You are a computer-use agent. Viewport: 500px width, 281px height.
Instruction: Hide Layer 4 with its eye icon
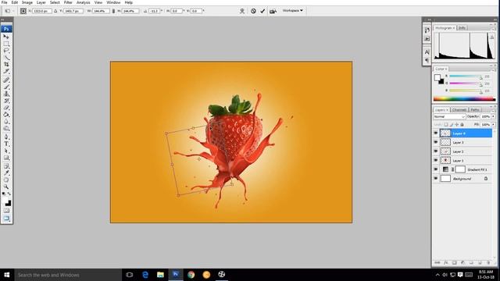(436, 133)
